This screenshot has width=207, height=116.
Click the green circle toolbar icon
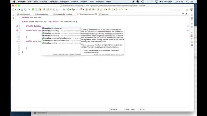[33, 9]
